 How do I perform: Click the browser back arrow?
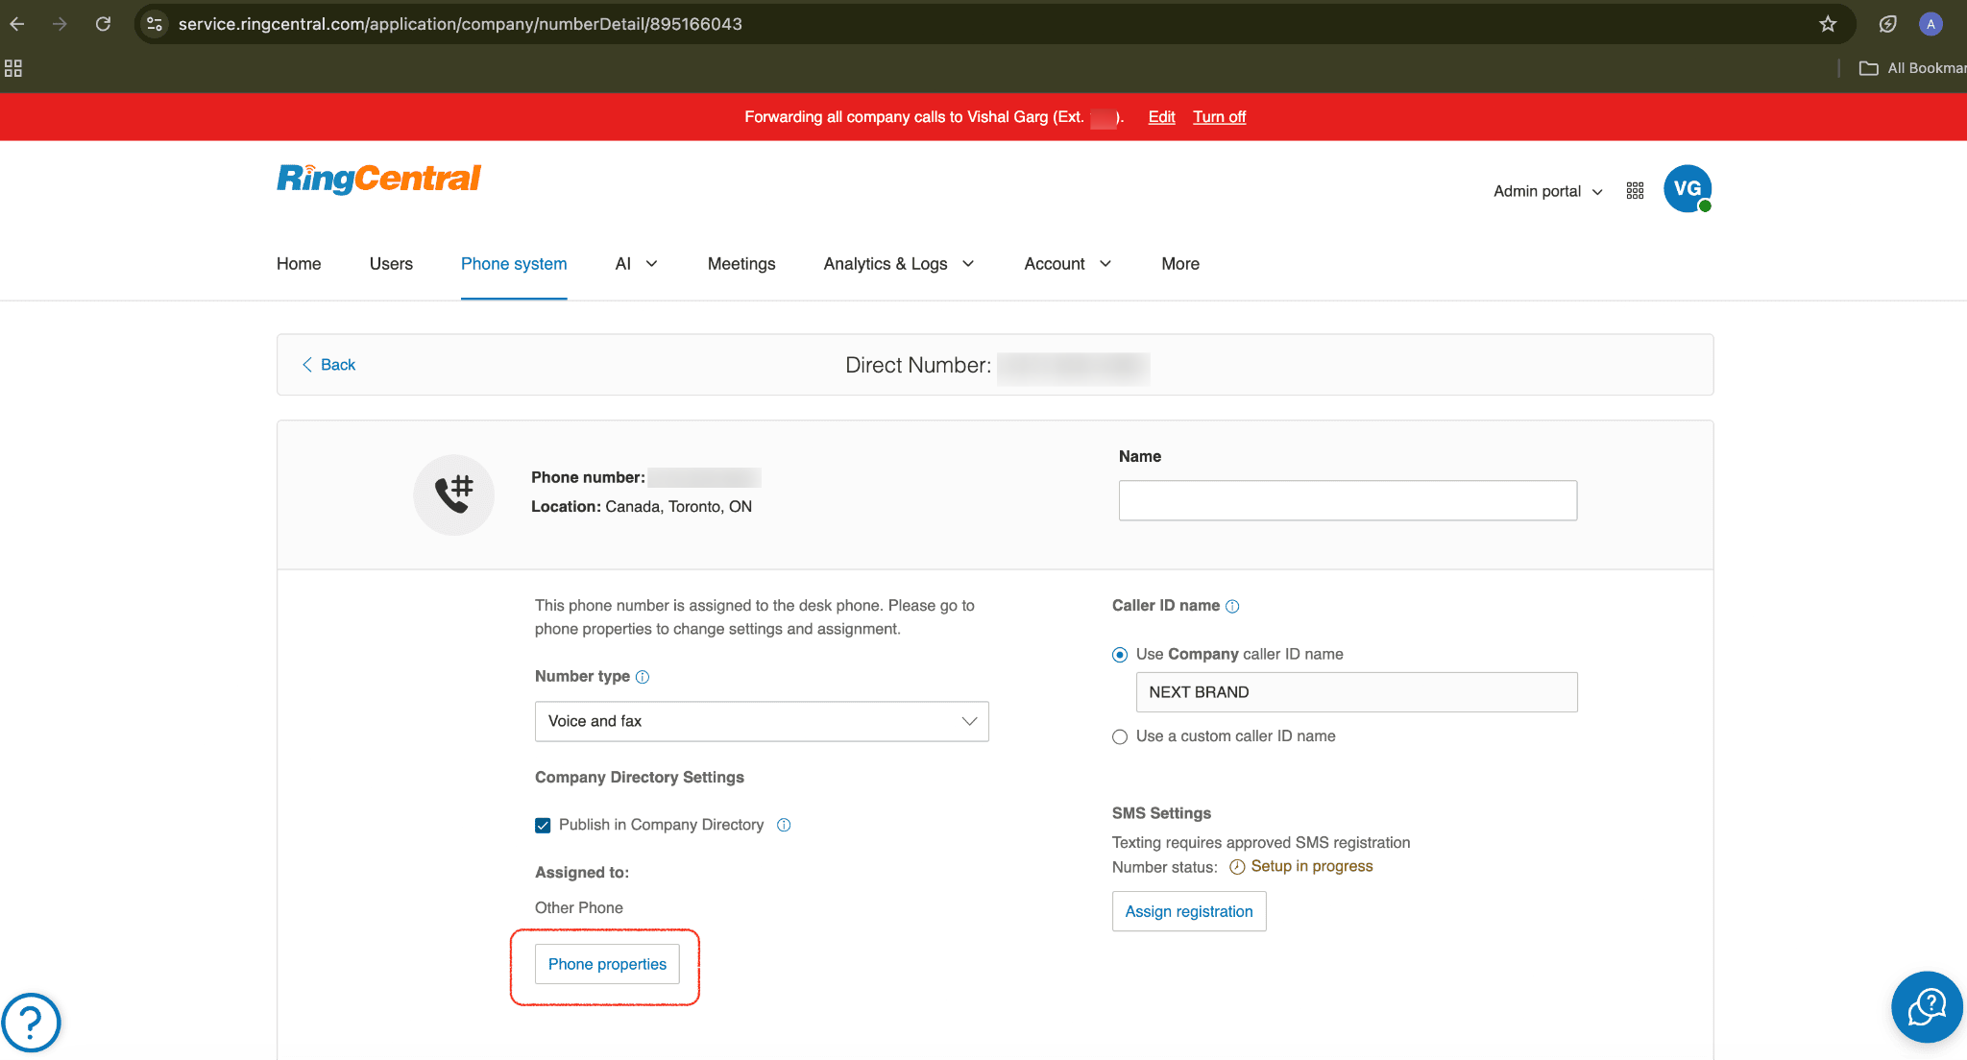pos(17,24)
